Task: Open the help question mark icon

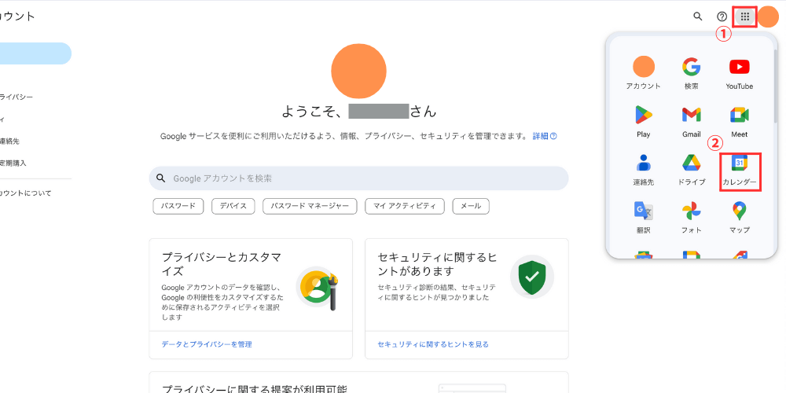Action: click(x=722, y=17)
